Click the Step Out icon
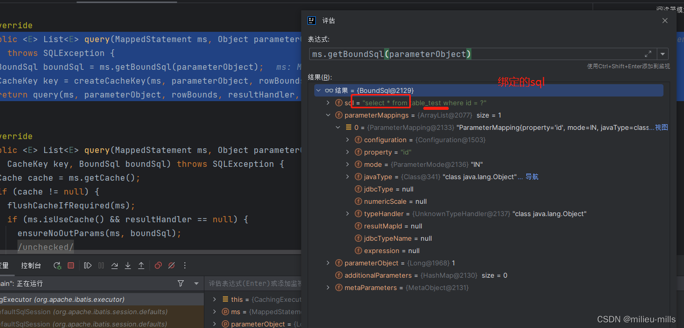684x328 pixels. [141, 265]
